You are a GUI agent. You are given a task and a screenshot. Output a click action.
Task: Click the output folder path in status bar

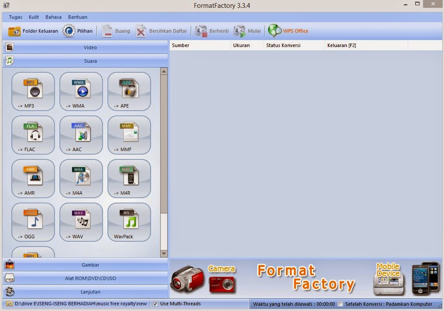pyautogui.click(x=81, y=304)
